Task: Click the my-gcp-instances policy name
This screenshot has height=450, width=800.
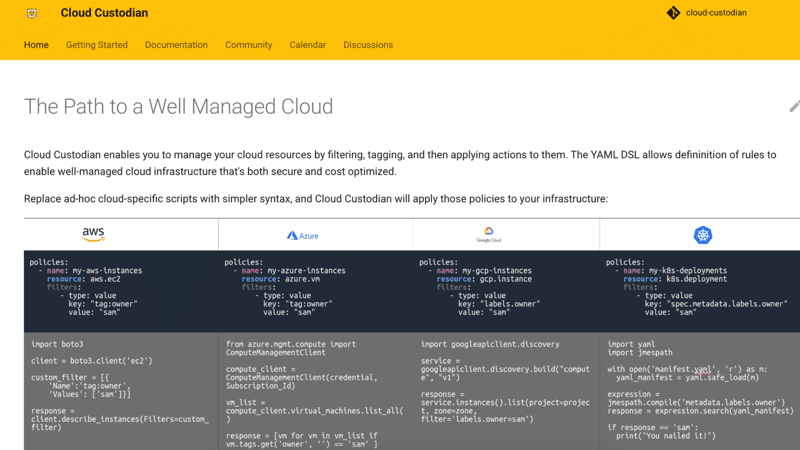Action: click(497, 271)
